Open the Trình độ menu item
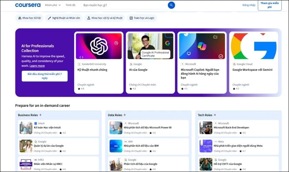 [x=71, y=5]
